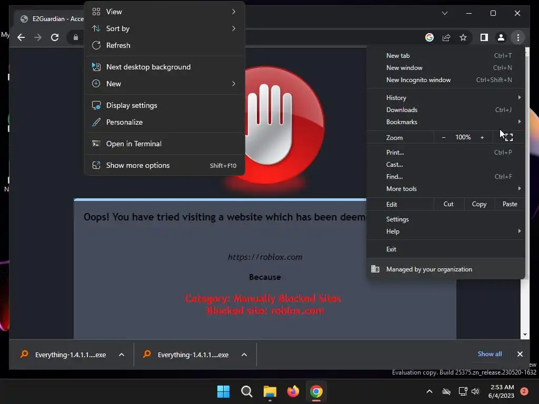The image size is (539, 404).
Task: Open options chevron for first Everything download
Action: (x=122, y=355)
